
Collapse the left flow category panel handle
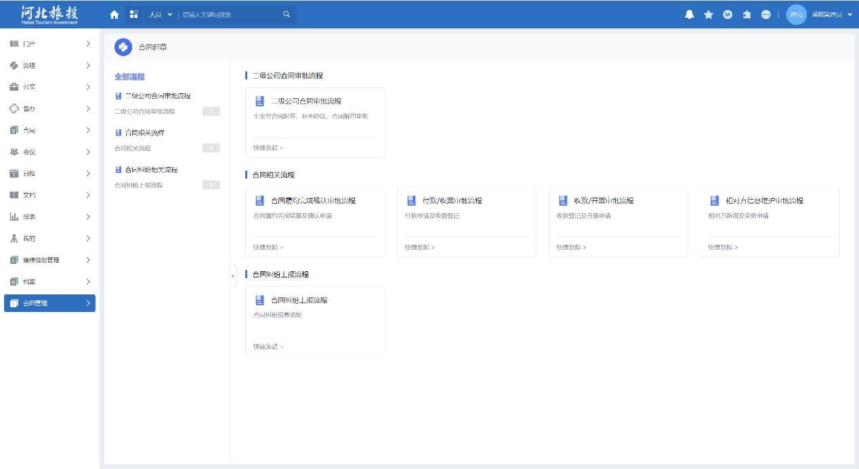pos(233,276)
